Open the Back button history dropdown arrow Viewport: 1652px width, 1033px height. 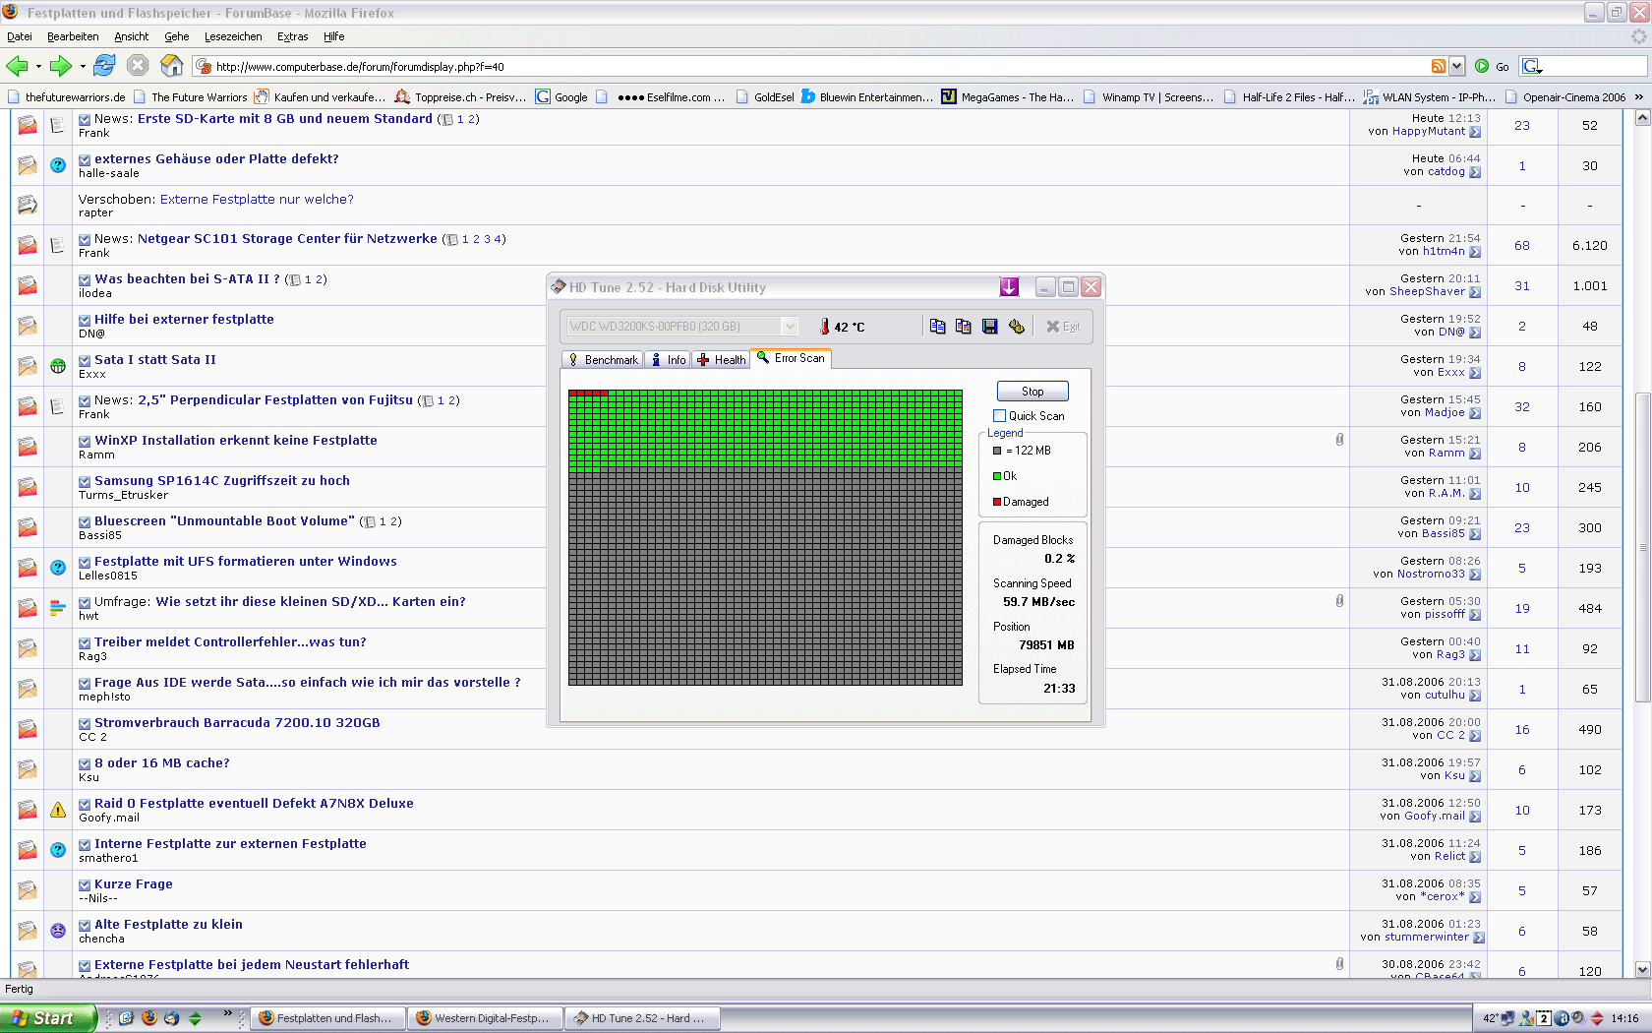click(38, 67)
